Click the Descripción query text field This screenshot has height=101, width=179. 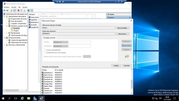click(80, 46)
